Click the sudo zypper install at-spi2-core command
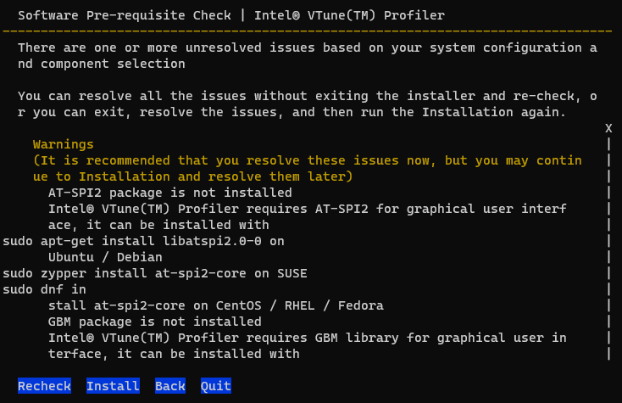This screenshot has height=403, width=622. (155, 273)
